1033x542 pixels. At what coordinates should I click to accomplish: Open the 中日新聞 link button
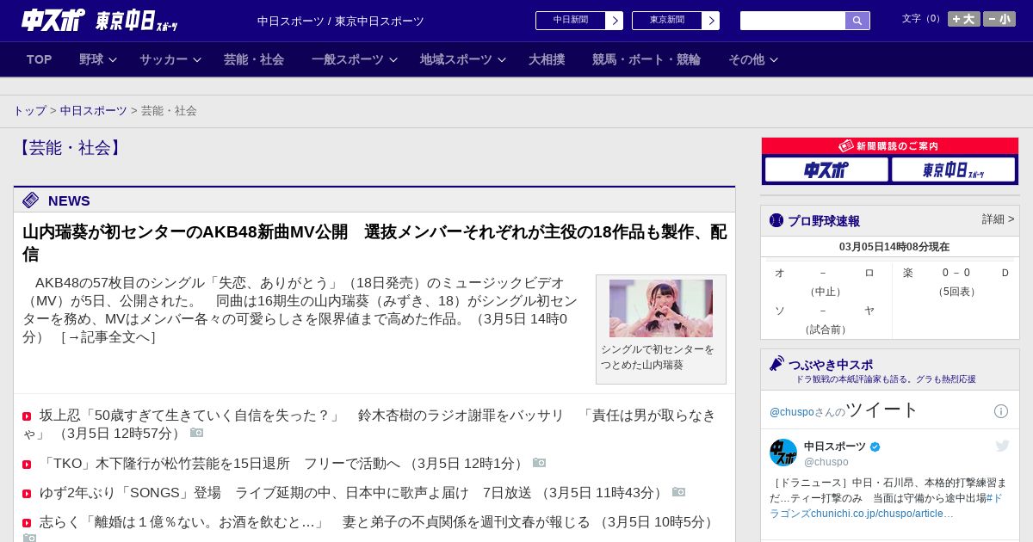[579, 21]
